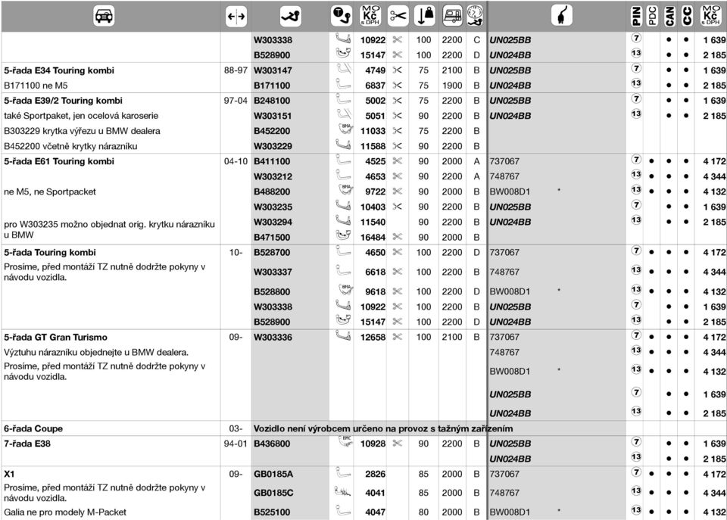Click the price '16484'
The height and width of the screenshot is (520, 727).
coord(373,237)
